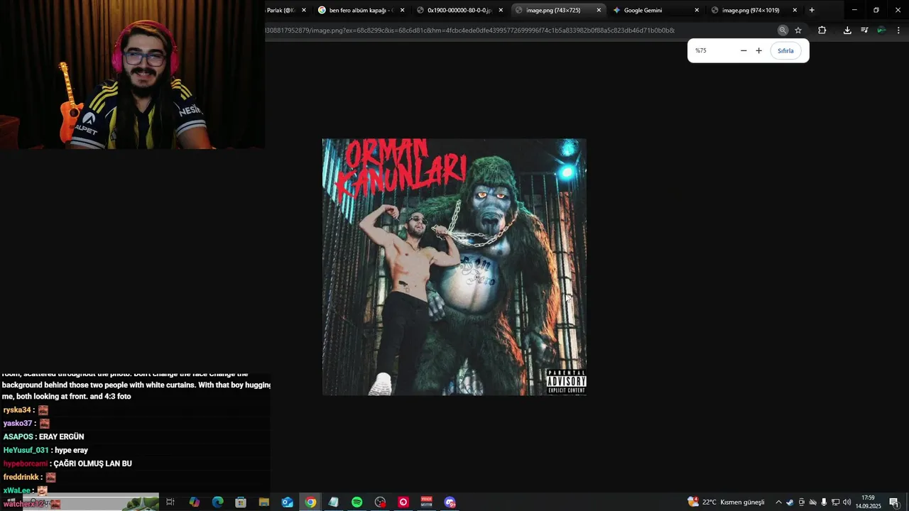Open Voicemeeter from taskbar

click(427, 502)
